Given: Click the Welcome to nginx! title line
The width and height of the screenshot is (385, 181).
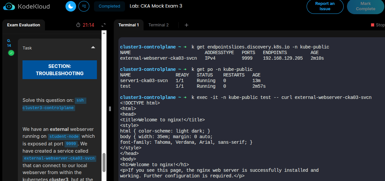Looking at the screenshot, I should pyautogui.click(x=162, y=120).
